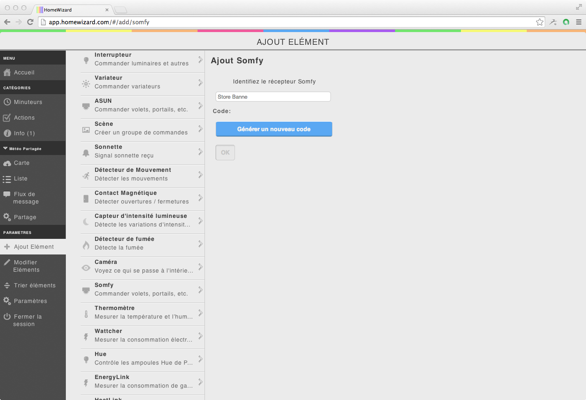Select the Wattcher entry title

click(108, 331)
